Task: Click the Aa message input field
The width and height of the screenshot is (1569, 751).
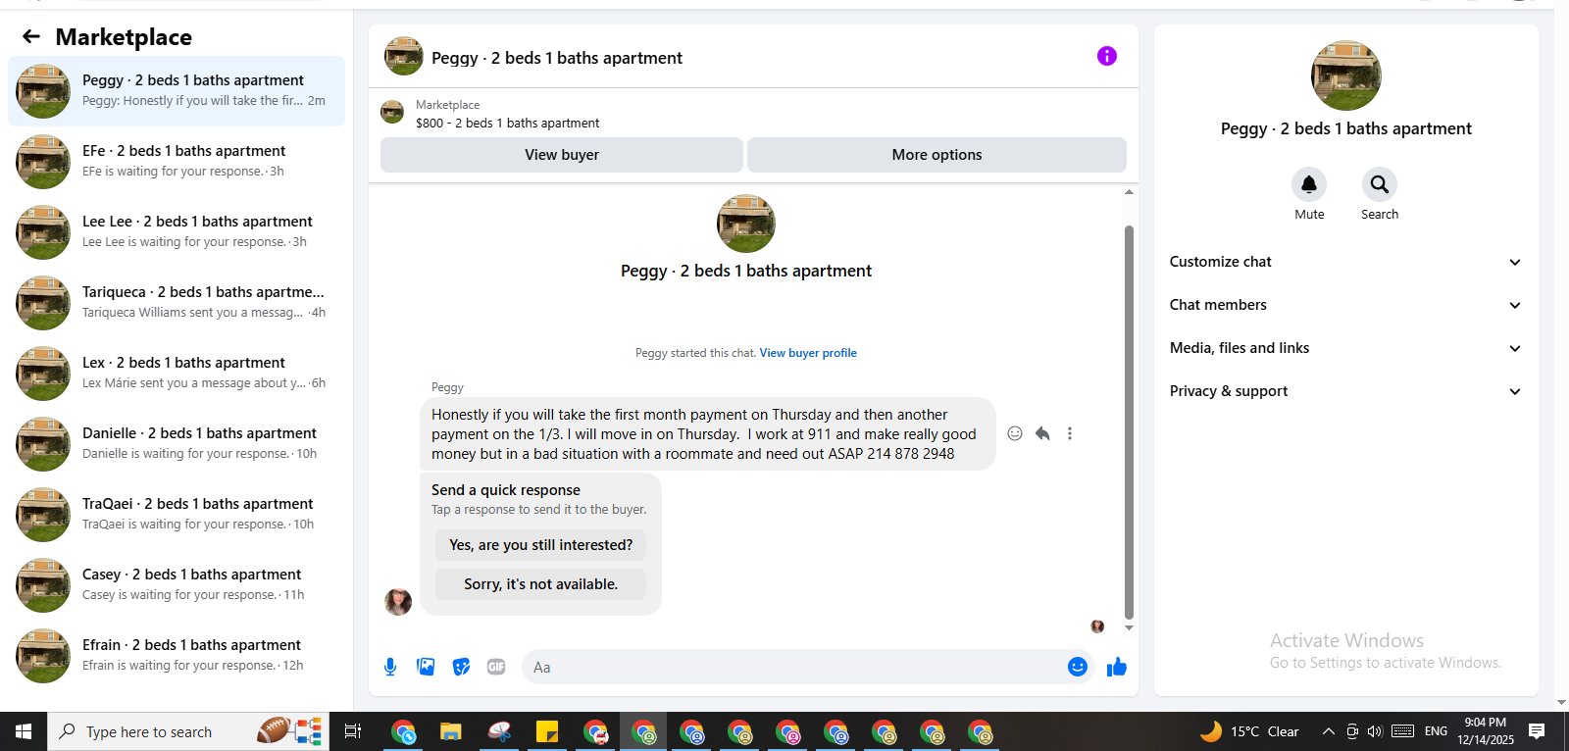Action: coord(794,667)
